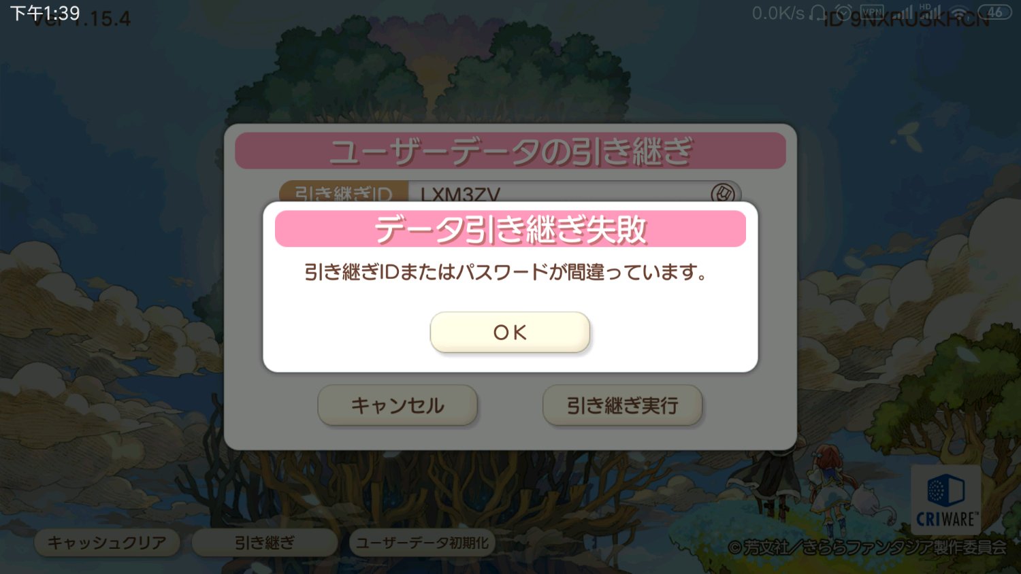Tap the player ID text at top right
The image size is (1021, 574).
click(x=905, y=19)
